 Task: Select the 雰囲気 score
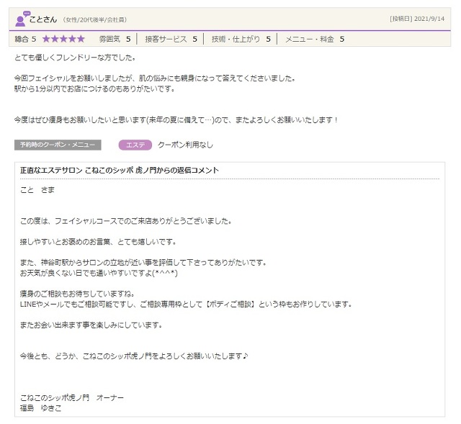115,39
